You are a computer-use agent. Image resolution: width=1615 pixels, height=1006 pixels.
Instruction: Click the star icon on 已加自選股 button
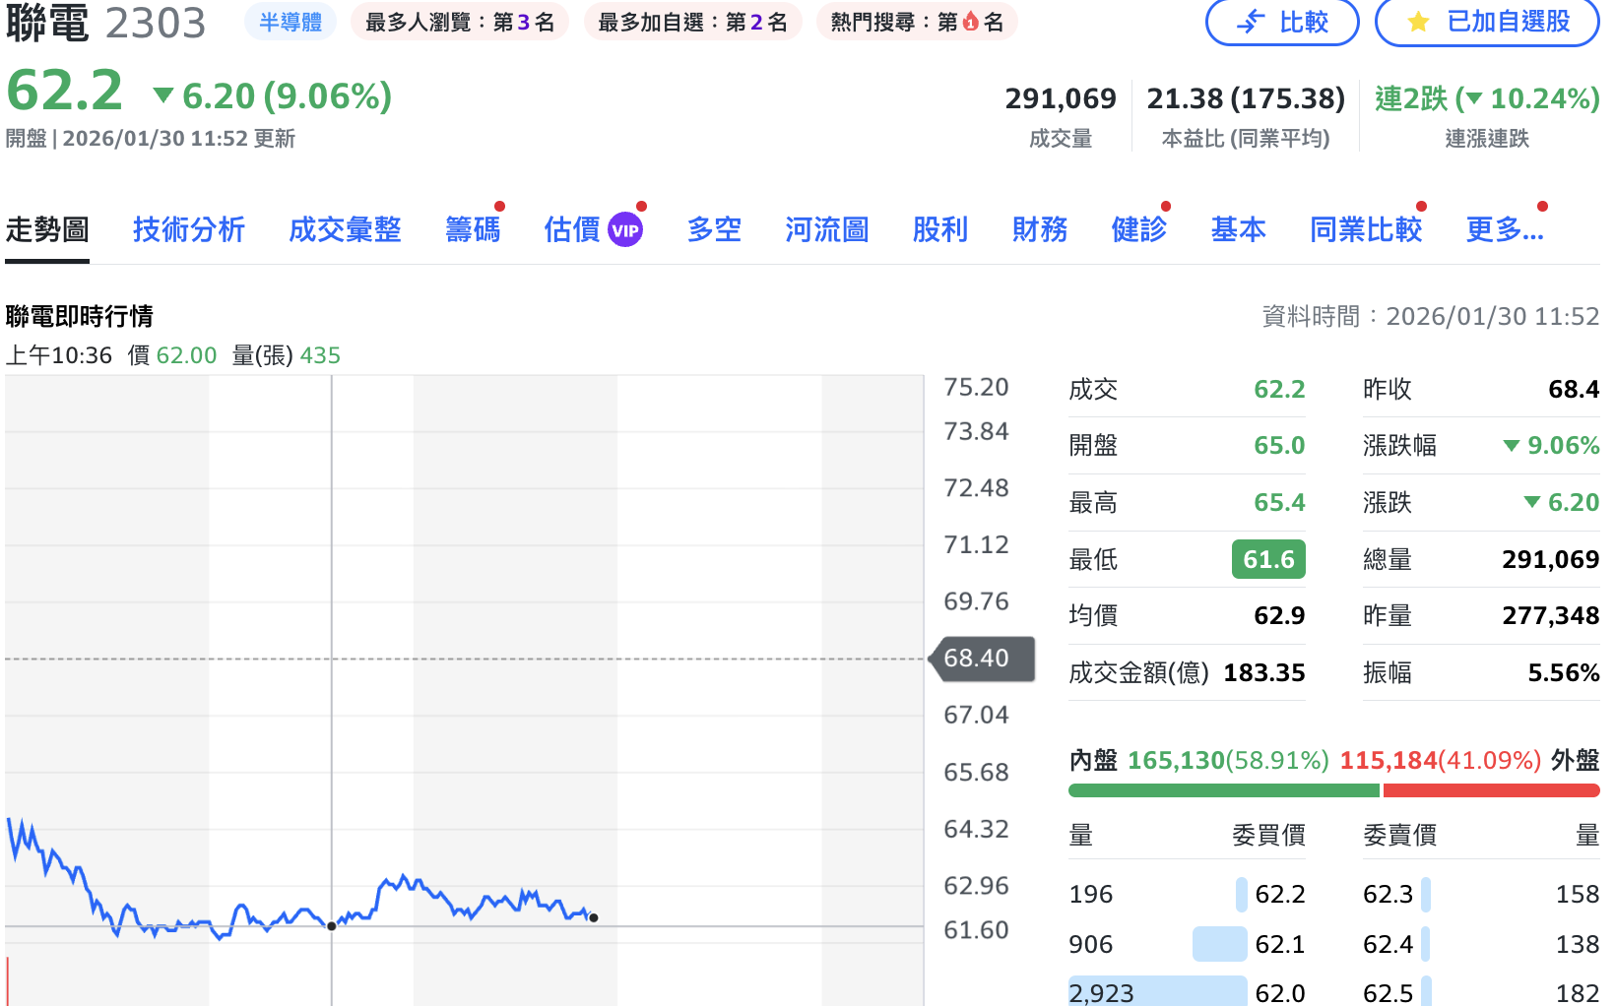tap(1418, 23)
